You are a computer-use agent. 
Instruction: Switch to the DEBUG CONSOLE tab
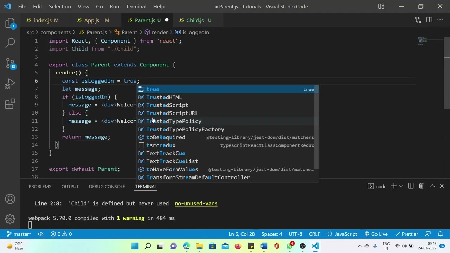[x=107, y=187]
